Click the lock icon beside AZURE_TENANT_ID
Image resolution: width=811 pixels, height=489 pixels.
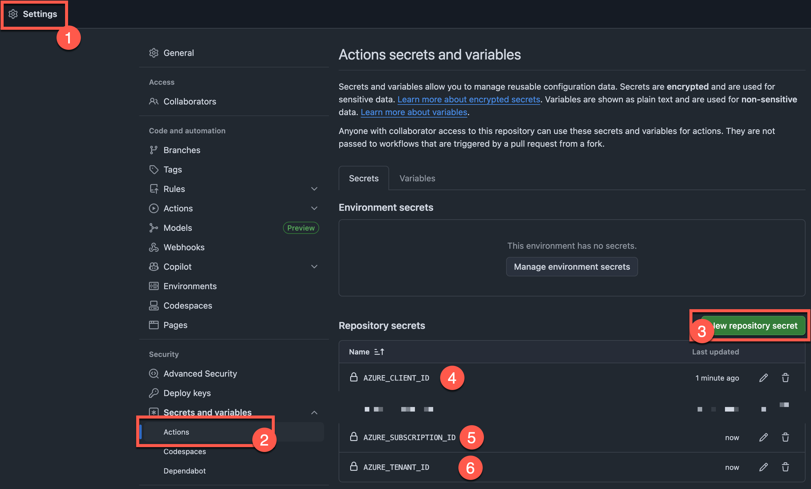click(x=354, y=466)
